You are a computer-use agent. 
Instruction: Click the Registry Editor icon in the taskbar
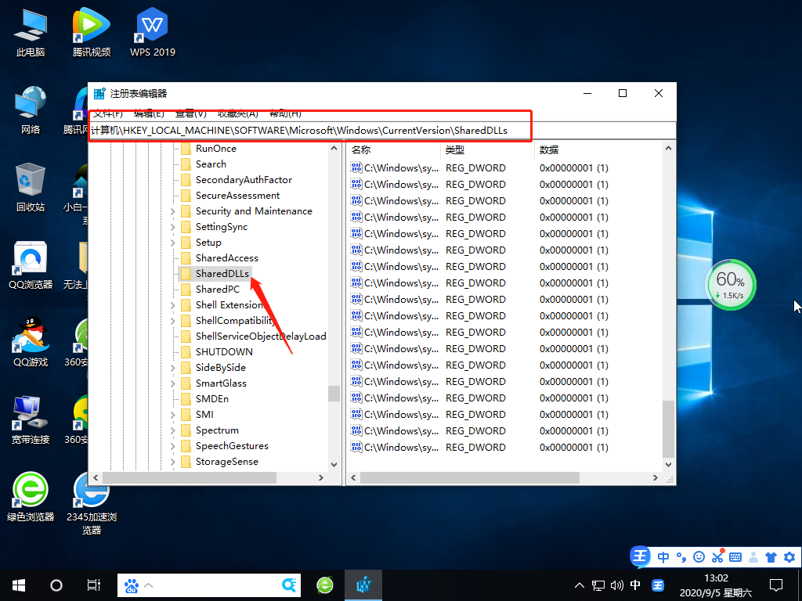pyautogui.click(x=363, y=585)
